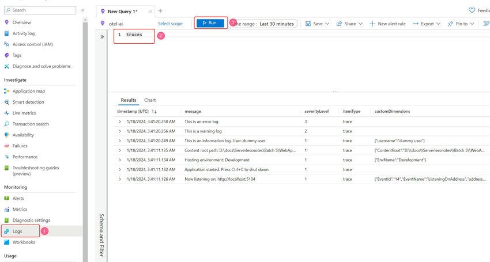Open Application map from sidebar
The height and width of the screenshot is (262, 490).
point(25,91)
